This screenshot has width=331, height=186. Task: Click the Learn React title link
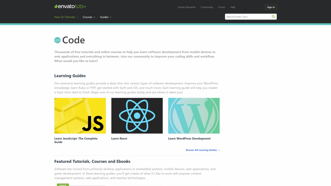click(119, 139)
